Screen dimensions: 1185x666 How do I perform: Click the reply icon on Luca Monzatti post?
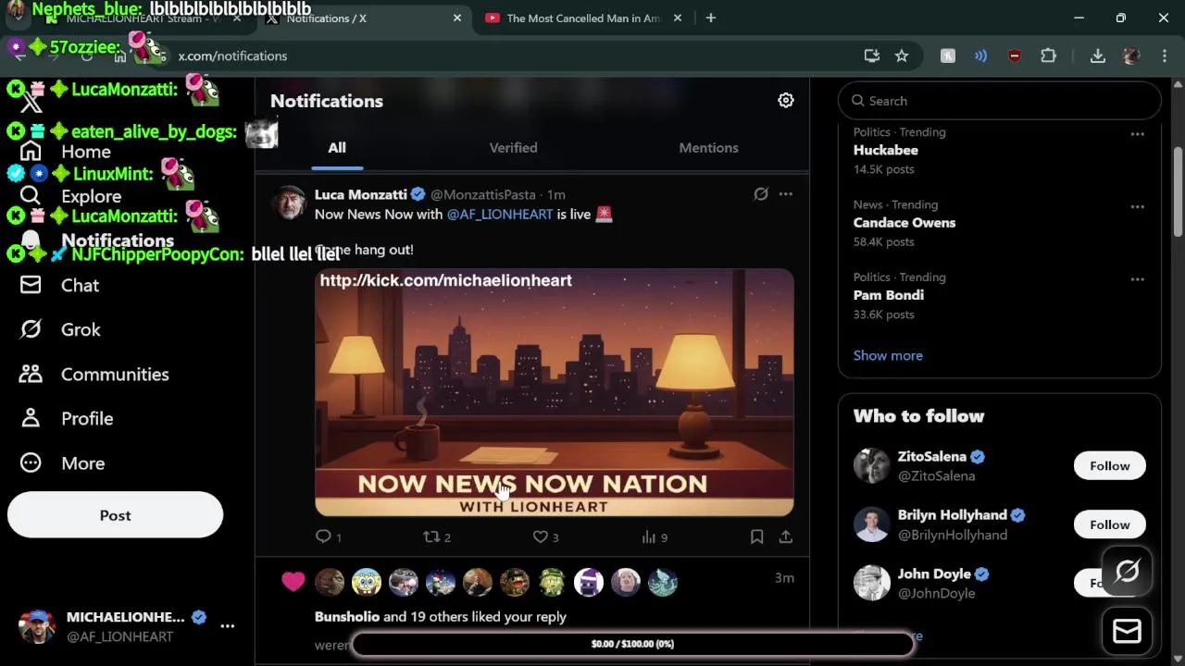pyautogui.click(x=323, y=536)
